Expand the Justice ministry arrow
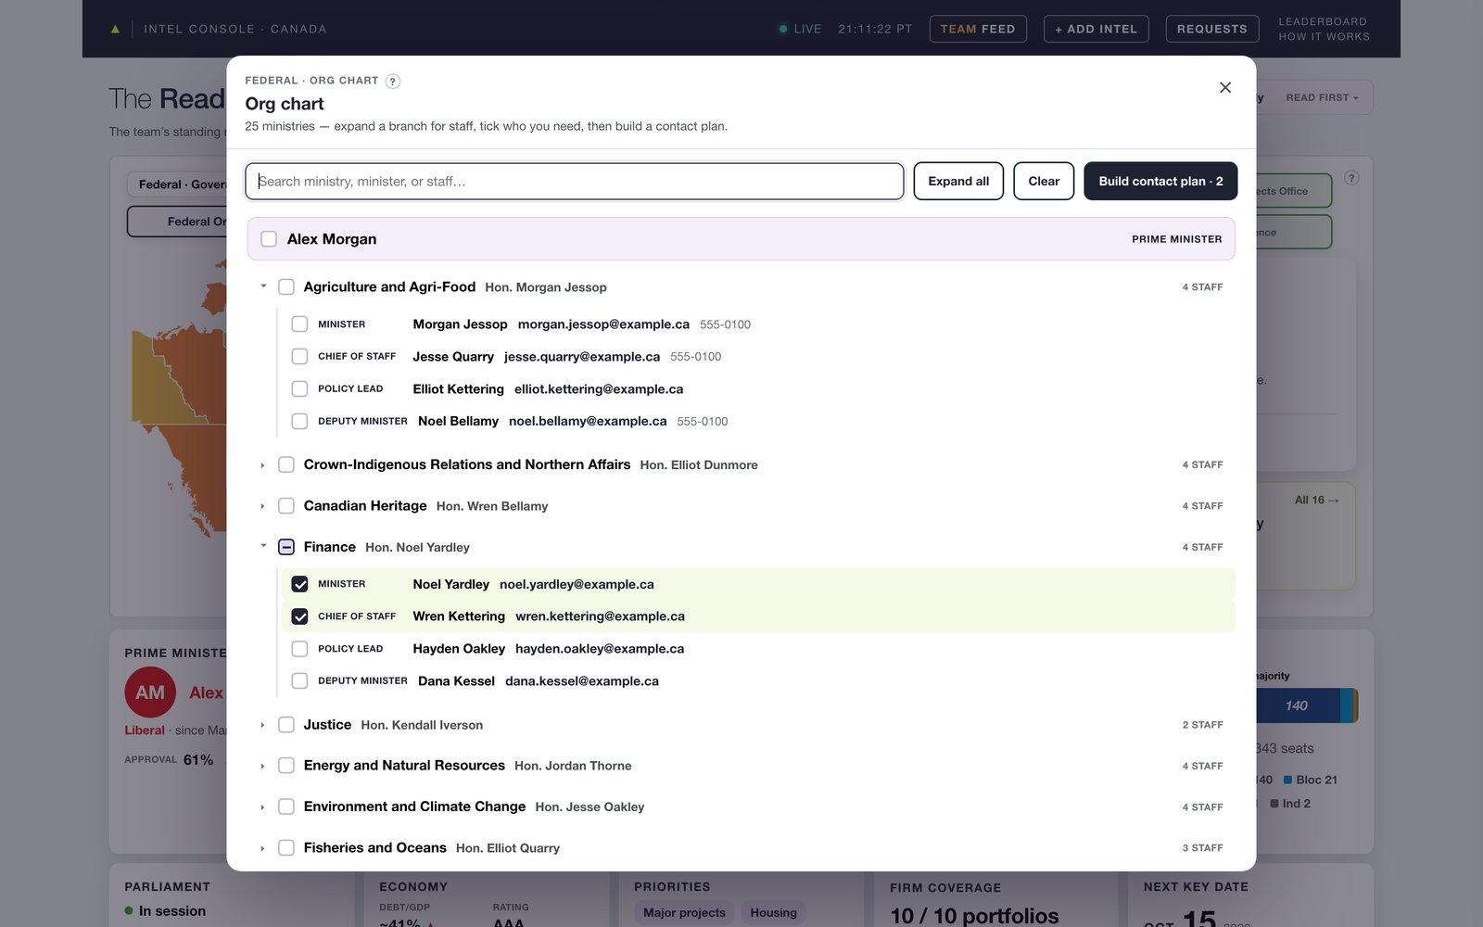The width and height of the screenshot is (1483, 927). pos(263,725)
